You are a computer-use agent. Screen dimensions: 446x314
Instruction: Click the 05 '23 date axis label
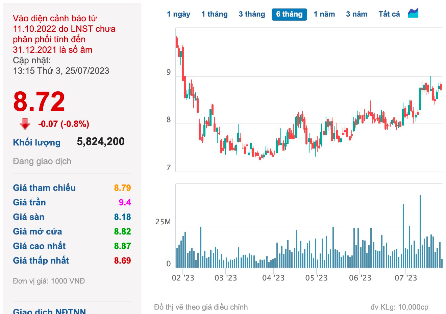(x=317, y=278)
